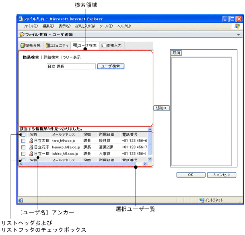Click the result list scroll-up arrow
This screenshot has width=245, height=235.
(x=150, y=129)
